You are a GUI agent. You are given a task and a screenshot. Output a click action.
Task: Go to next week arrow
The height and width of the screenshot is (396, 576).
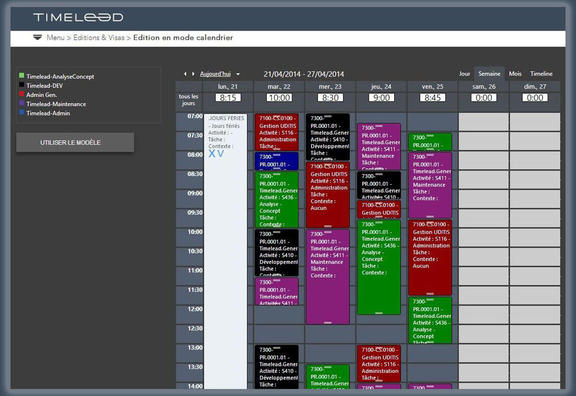193,74
